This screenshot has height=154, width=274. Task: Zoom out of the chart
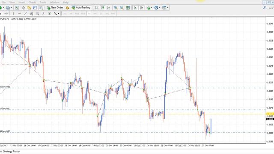click(122, 8)
